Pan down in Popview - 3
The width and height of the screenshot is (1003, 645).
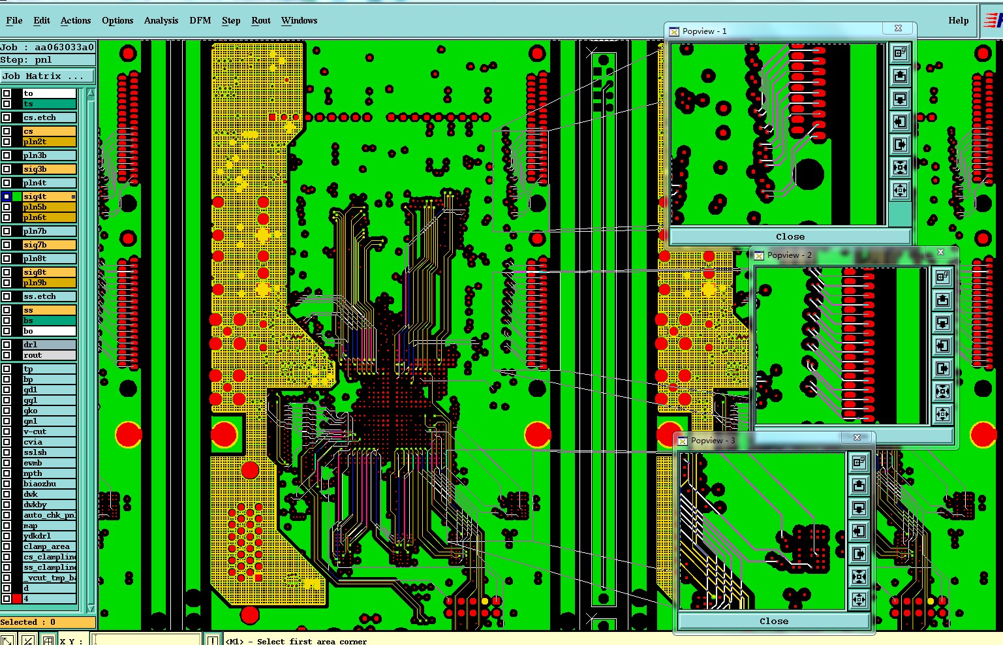coord(859,508)
